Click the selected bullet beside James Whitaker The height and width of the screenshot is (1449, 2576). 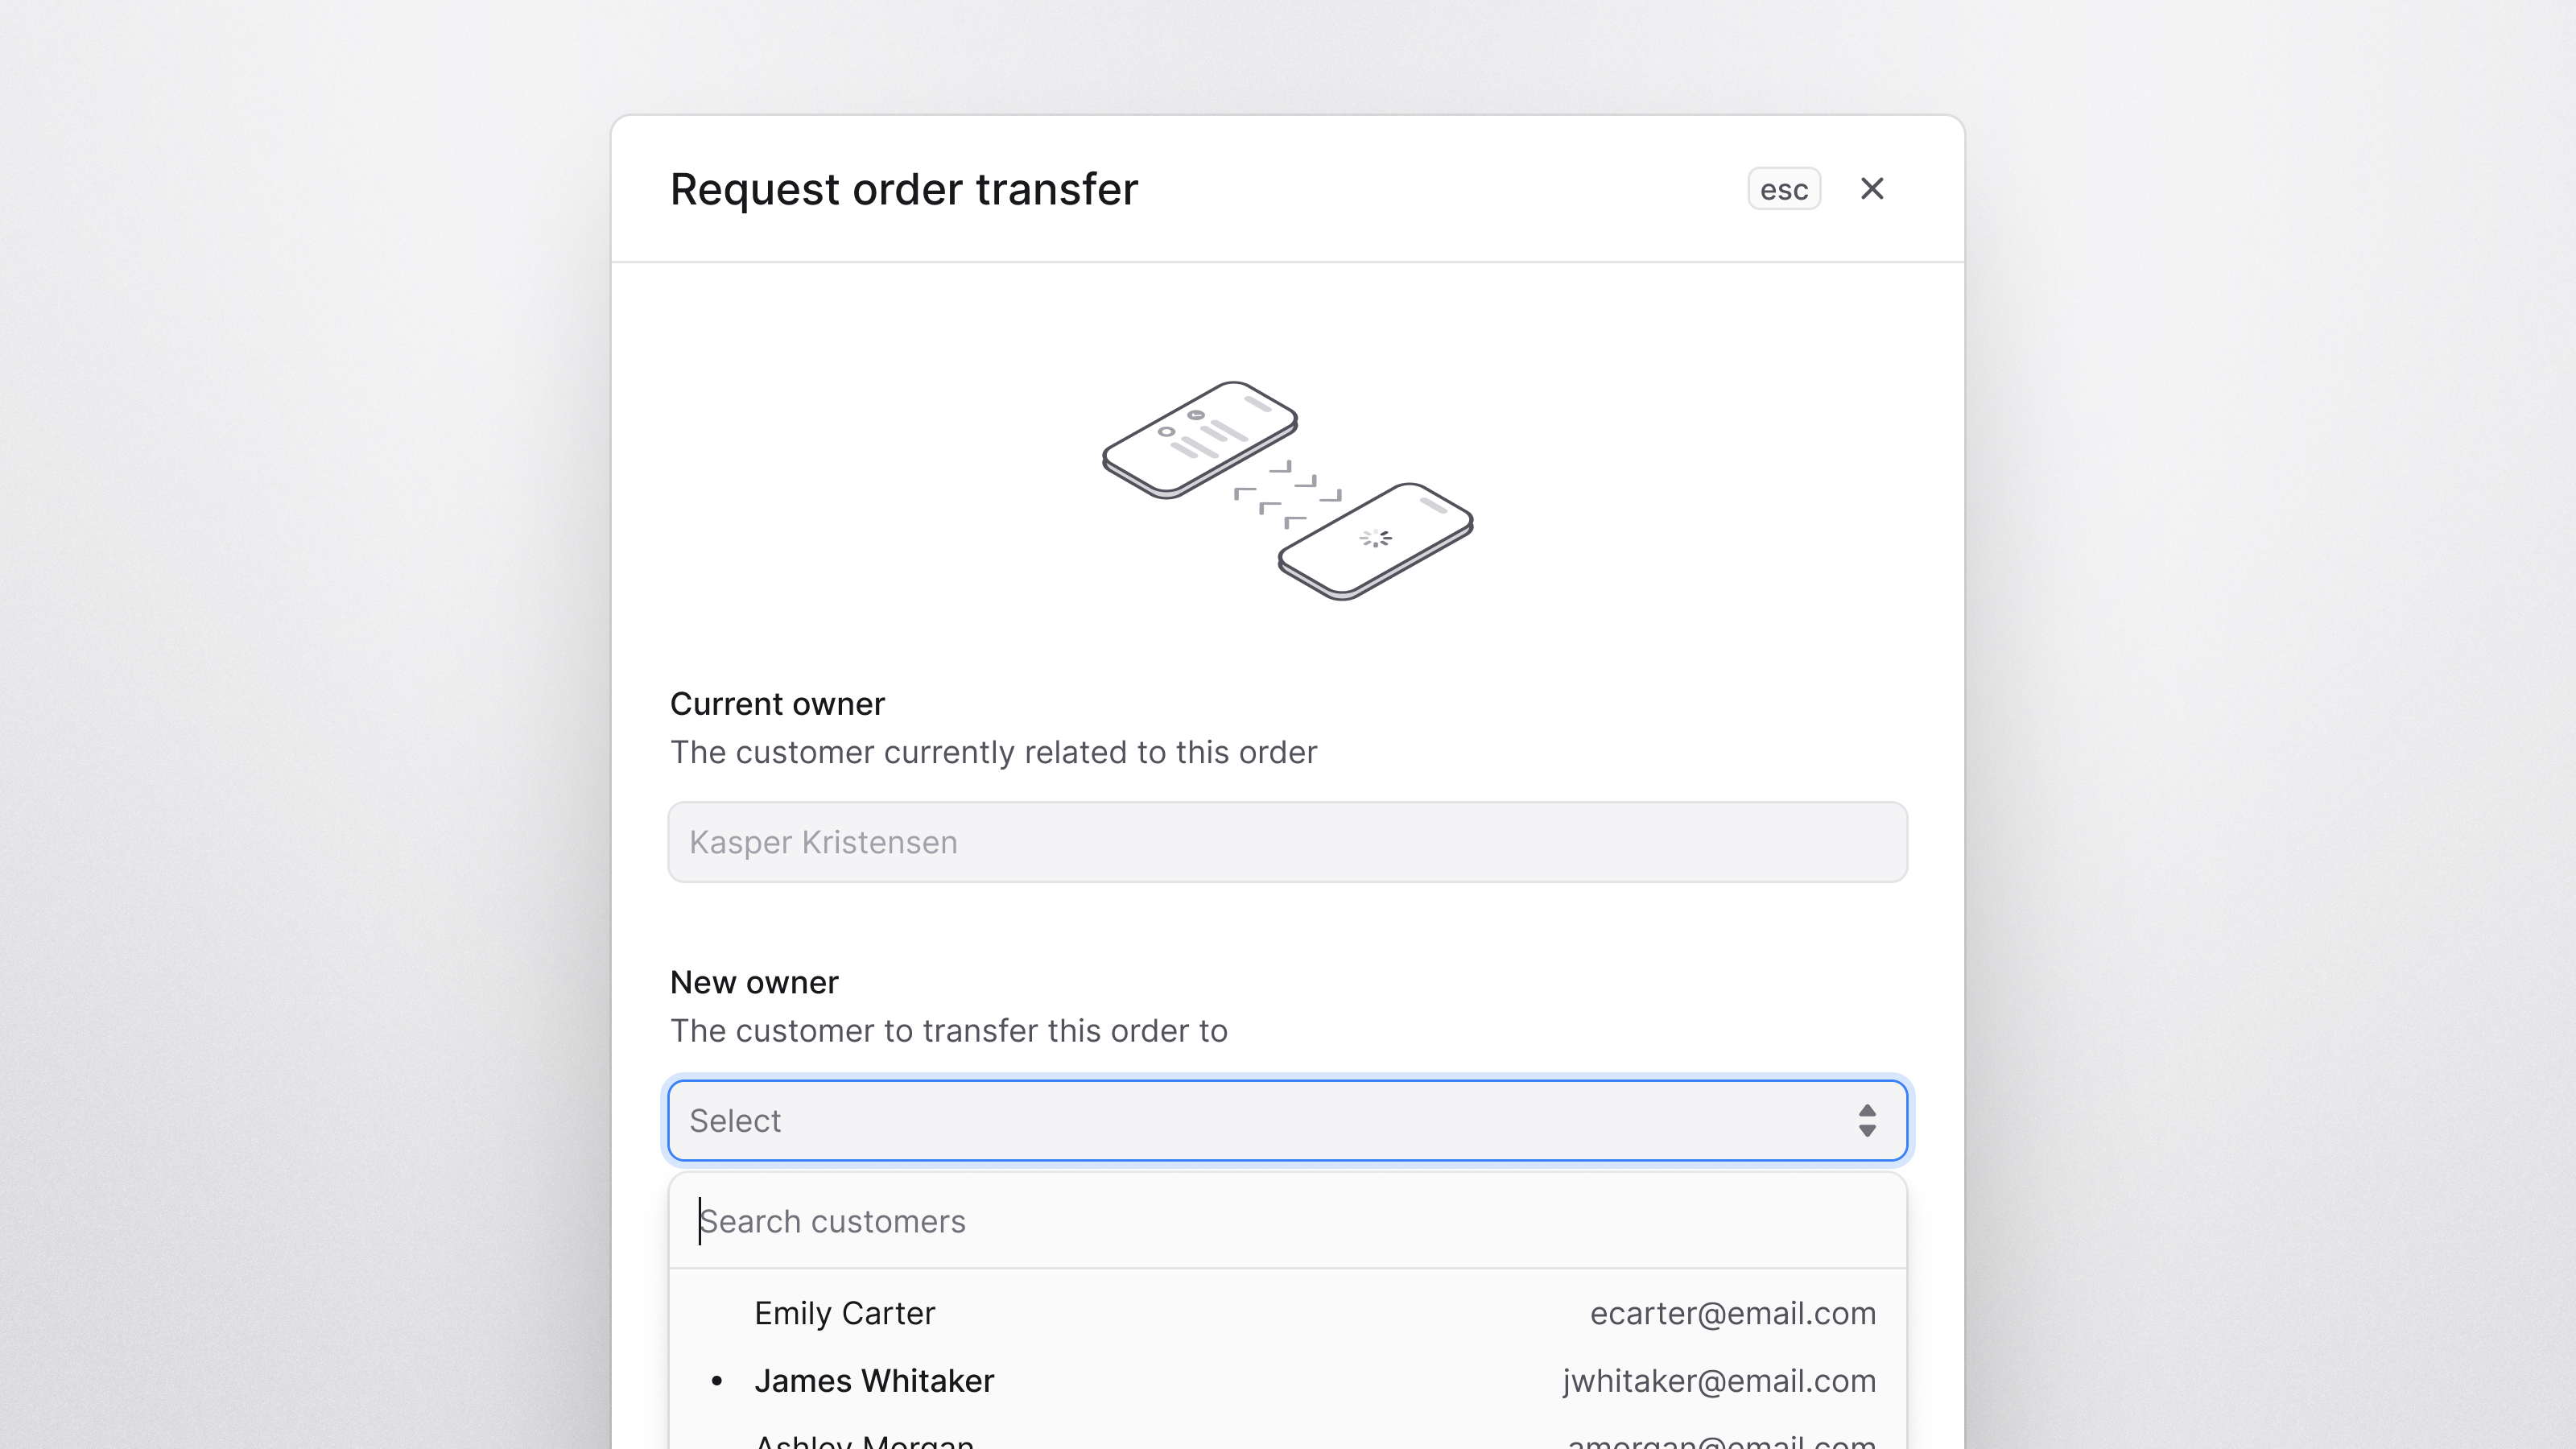pos(716,1381)
